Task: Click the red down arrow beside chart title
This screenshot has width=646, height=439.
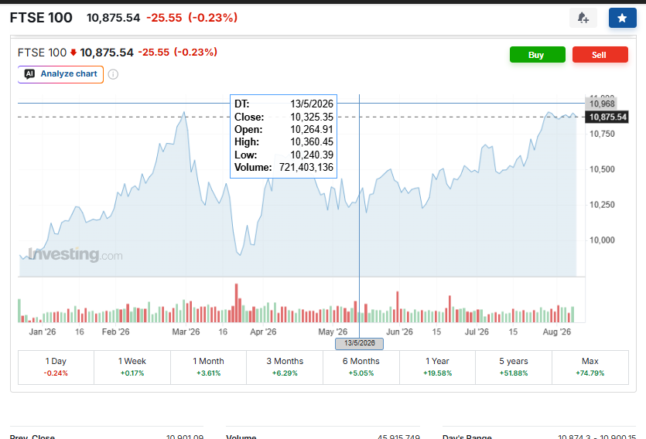Action: (73, 53)
